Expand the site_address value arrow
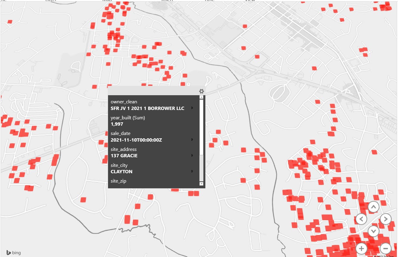The width and height of the screenshot is (398, 257). [192, 155]
